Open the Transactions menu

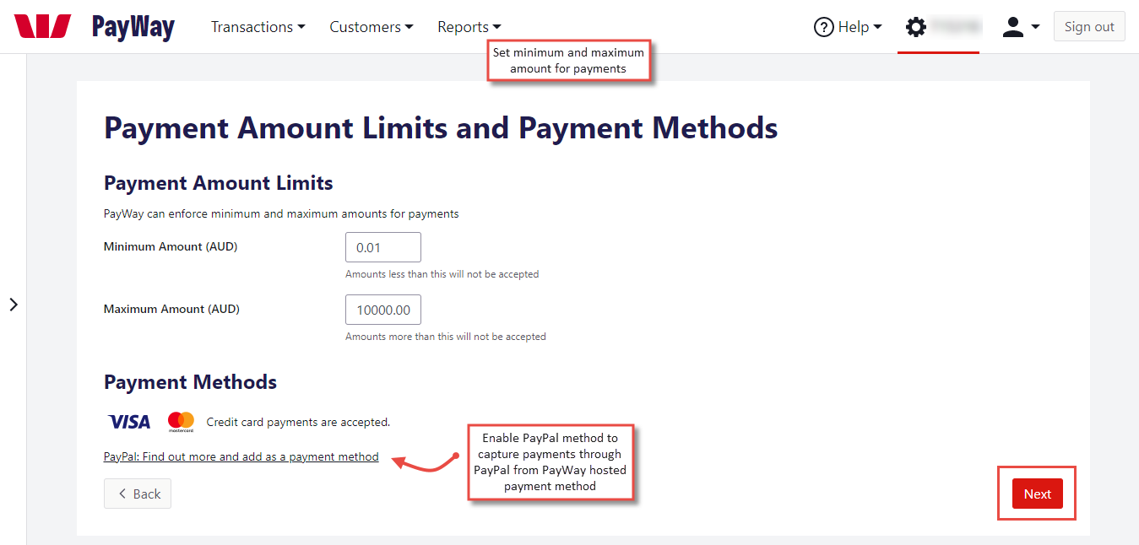[x=258, y=27]
